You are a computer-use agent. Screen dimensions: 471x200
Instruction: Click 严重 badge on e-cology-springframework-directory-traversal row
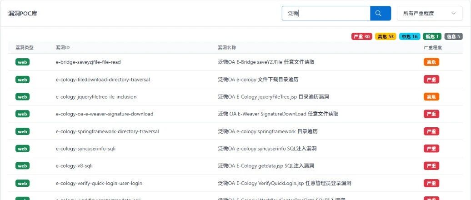(x=431, y=131)
